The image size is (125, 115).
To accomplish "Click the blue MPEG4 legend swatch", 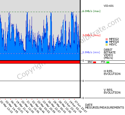I will (x=107, y=42).
